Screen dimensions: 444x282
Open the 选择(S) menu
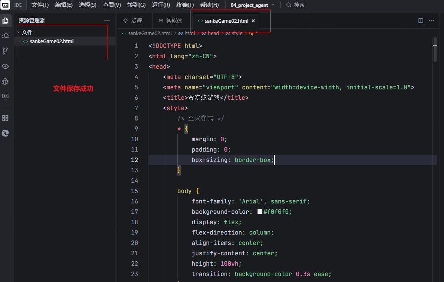coord(87,5)
